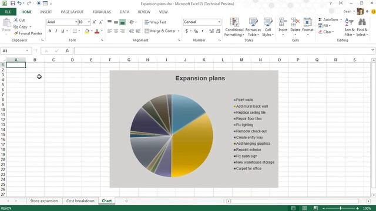
Task: Toggle Bottom Align
Action: (x=123, y=22)
